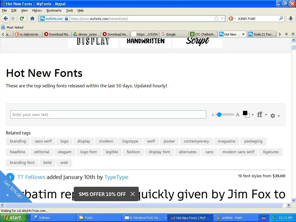Expand the ff typographic features dropdown arrow
Viewport: 296px width, 222px height.
point(266,114)
